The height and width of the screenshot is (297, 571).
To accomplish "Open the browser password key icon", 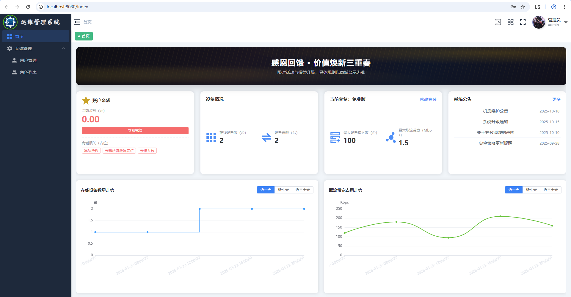I will click(x=513, y=7).
